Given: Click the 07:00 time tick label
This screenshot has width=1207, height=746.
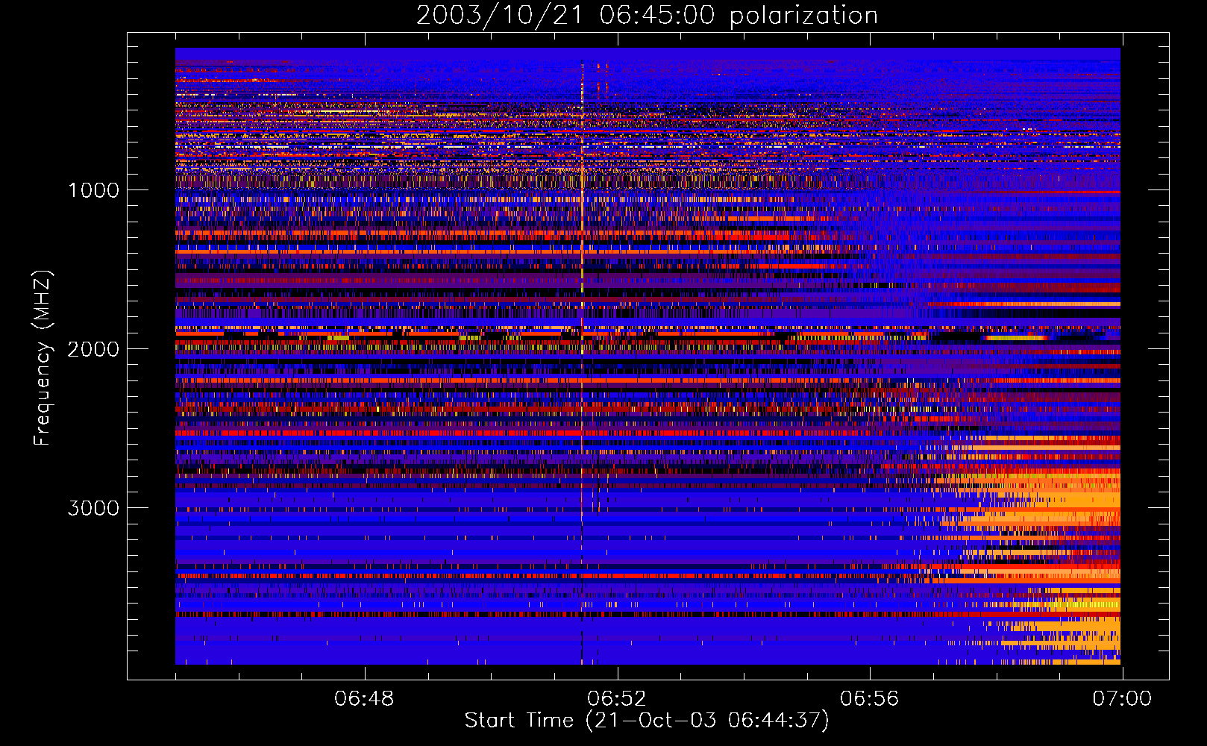Looking at the screenshot, I should (1122, 699).
